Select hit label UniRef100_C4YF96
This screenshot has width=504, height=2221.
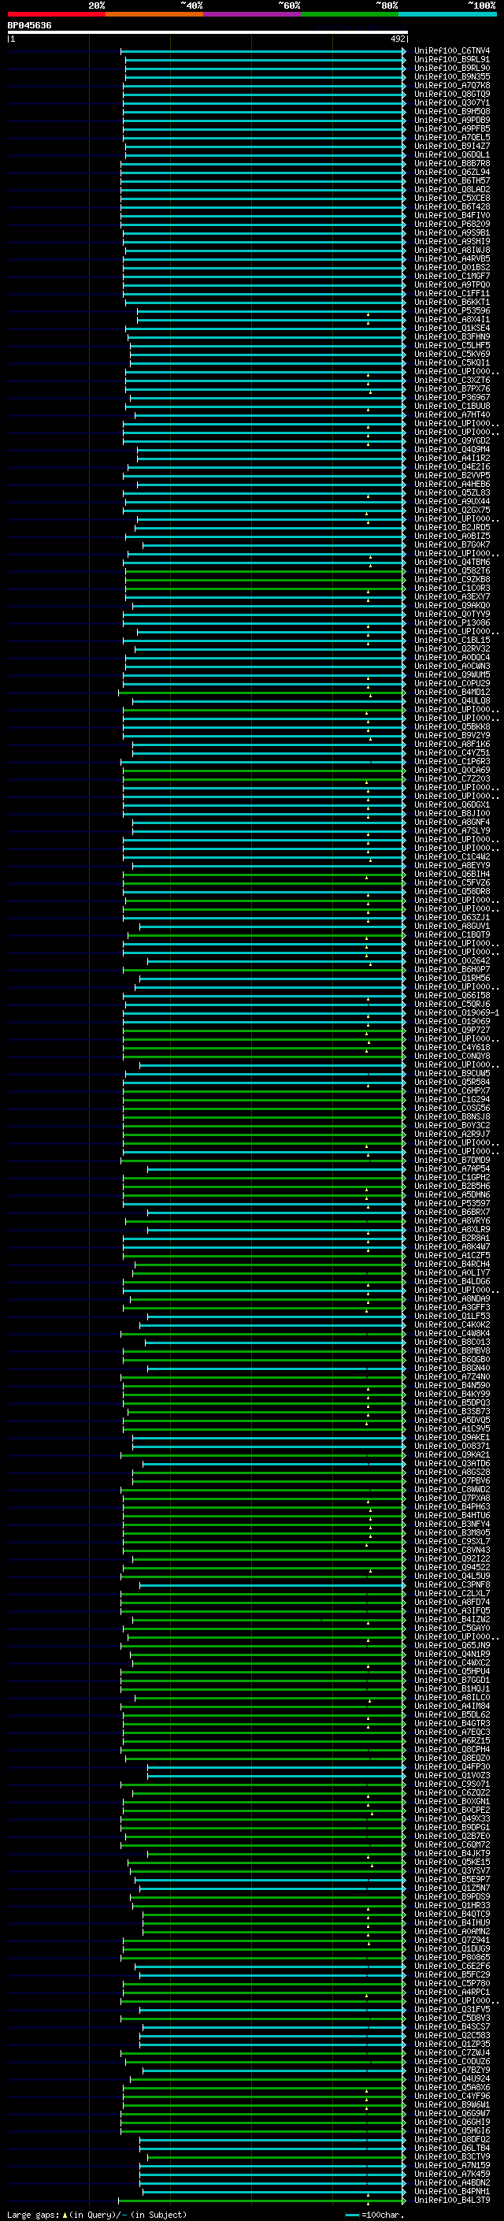coord(452,2097)
